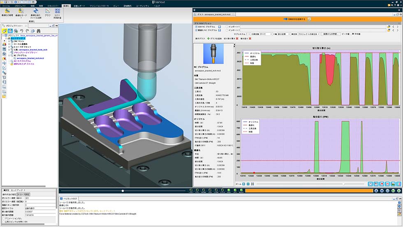403x227 pixels.
Task: Click the green plus to add a graph
Action: [x=208, y=38]
